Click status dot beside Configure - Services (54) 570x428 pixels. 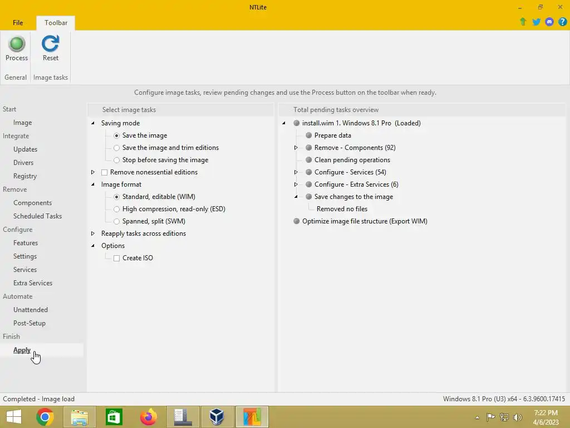pos(308,172)
